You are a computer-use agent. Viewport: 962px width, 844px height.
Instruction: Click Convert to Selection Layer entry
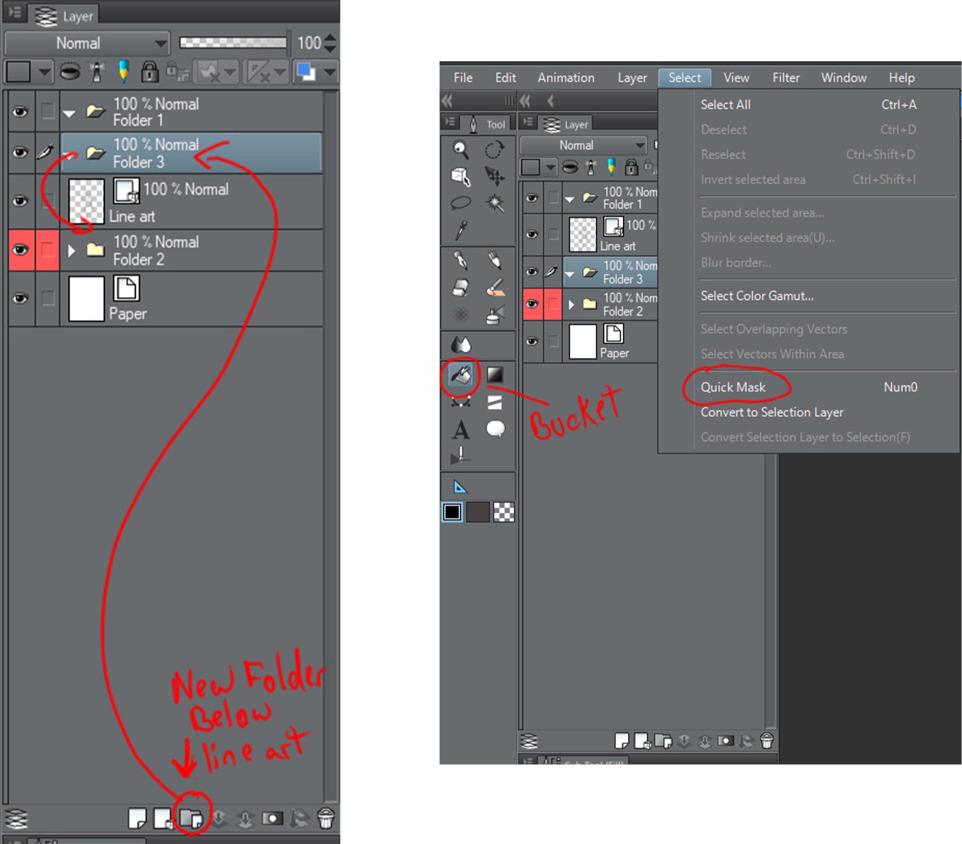click(x=772, y=412)
